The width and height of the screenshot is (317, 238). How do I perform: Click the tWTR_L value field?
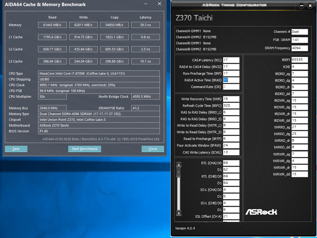tap(231, 125)
